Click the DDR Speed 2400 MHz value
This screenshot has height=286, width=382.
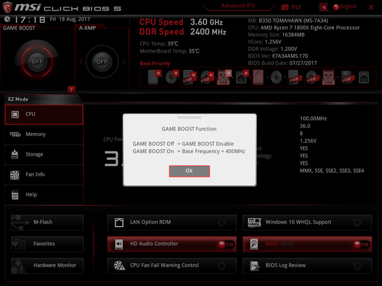[208, 32]
